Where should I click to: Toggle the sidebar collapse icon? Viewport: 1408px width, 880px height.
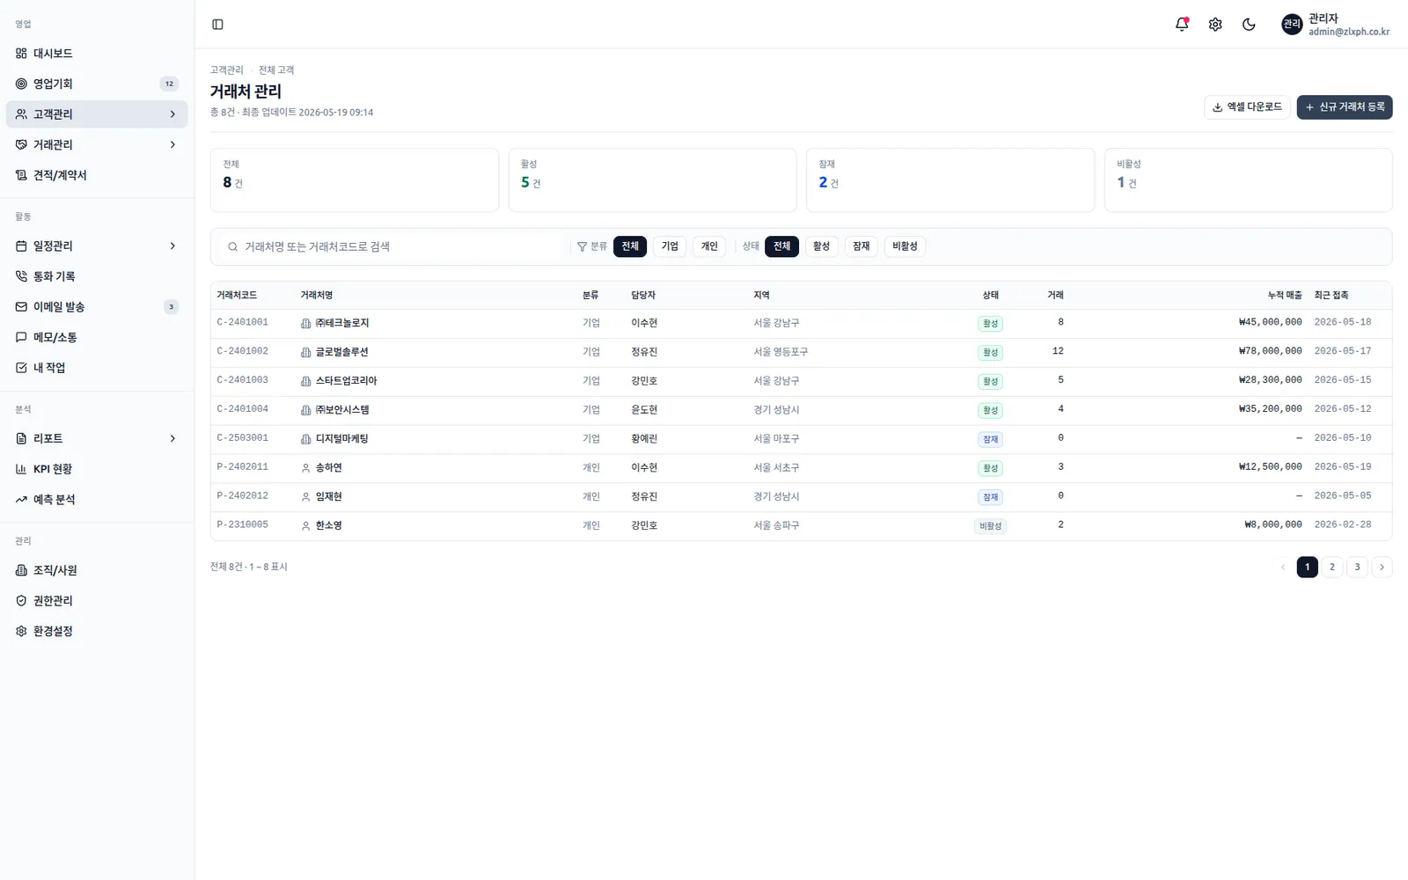tap(217, 25)
